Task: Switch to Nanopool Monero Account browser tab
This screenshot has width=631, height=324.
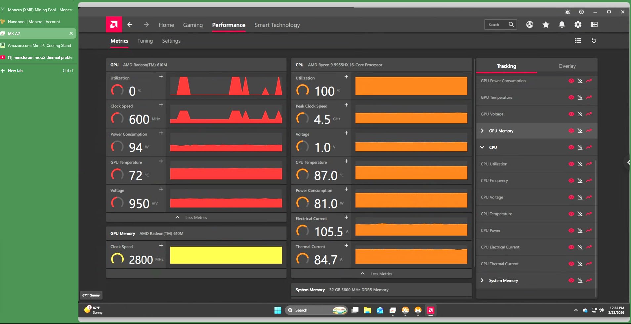Action: 38,22
